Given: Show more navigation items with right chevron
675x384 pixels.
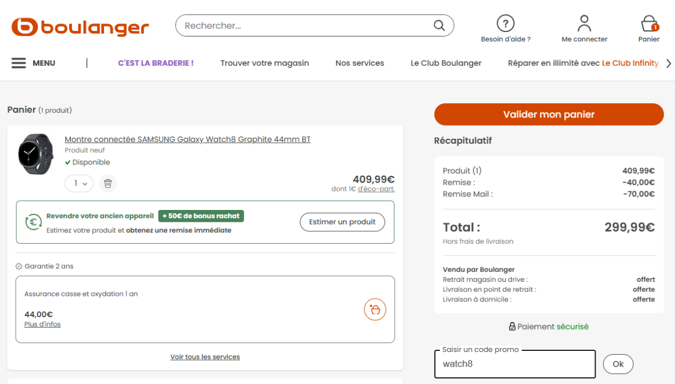Looking at the screenshot, I should [668, 63].
